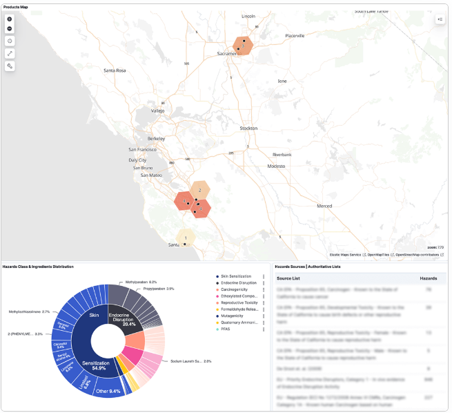The image size is (452, 413).
Task: Click the fit to data bounds icon
Action: point(10,41)
